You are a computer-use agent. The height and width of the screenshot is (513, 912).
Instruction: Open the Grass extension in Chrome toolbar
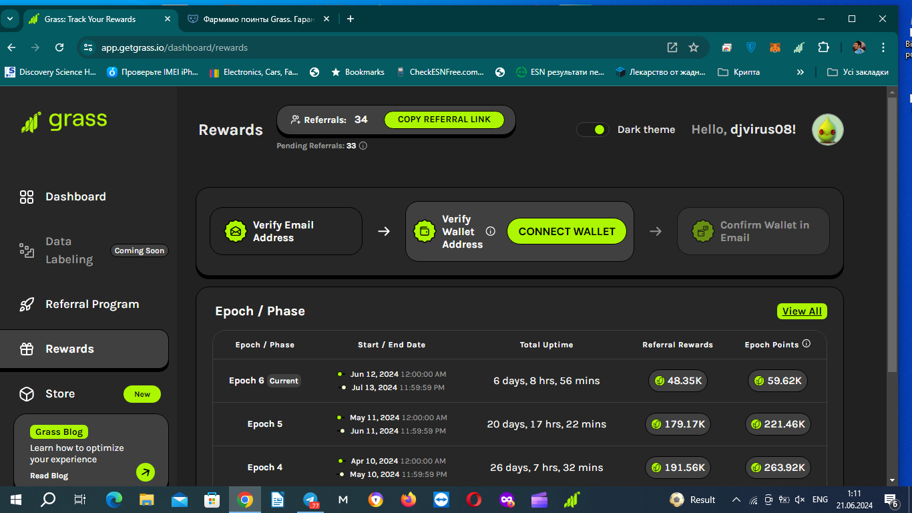pos(799,47)
